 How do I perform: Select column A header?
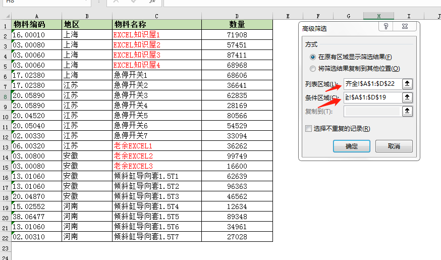tap(36, 16)
